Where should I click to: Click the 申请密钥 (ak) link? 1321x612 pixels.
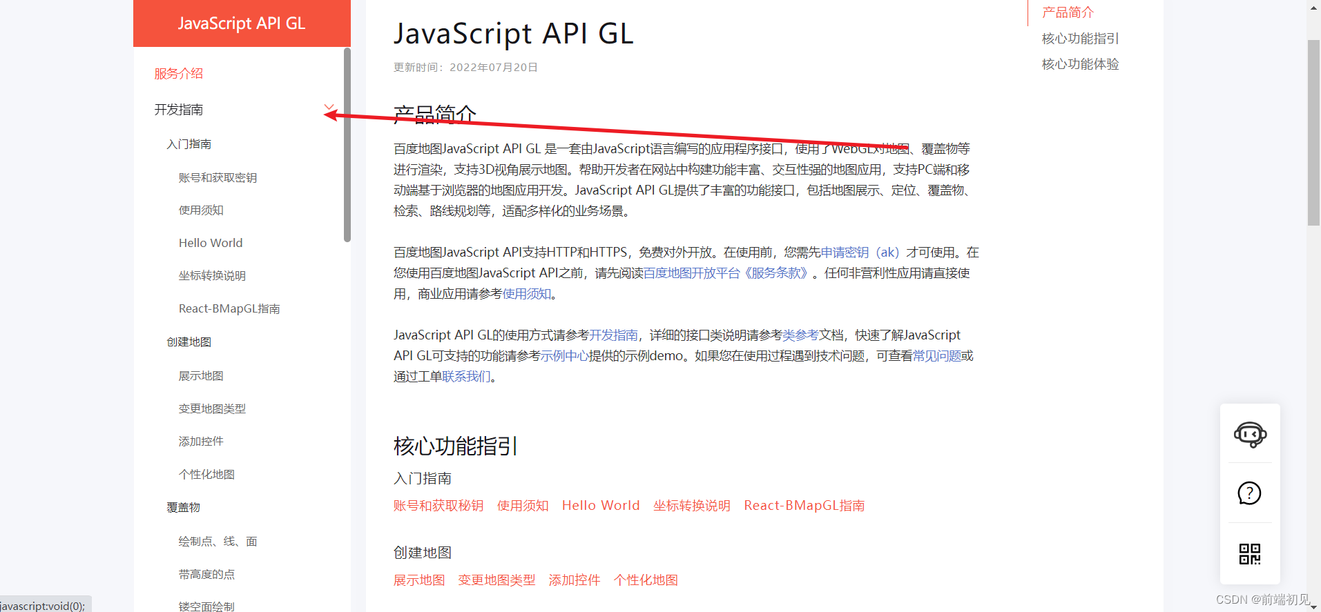(859, 253)
